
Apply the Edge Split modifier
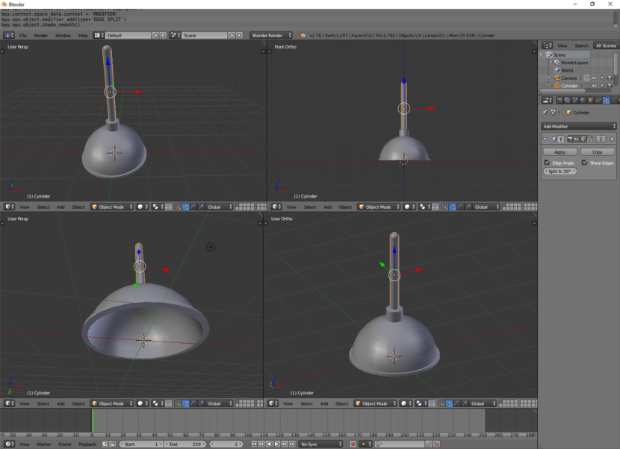(560, 152)
